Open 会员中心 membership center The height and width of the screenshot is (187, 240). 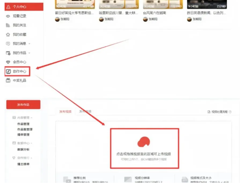click(x=19, y=62)
